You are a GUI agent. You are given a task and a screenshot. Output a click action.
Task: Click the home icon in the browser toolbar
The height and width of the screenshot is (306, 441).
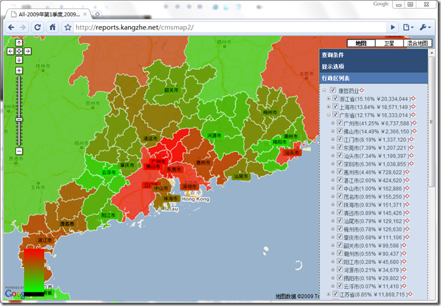[52, 27]
